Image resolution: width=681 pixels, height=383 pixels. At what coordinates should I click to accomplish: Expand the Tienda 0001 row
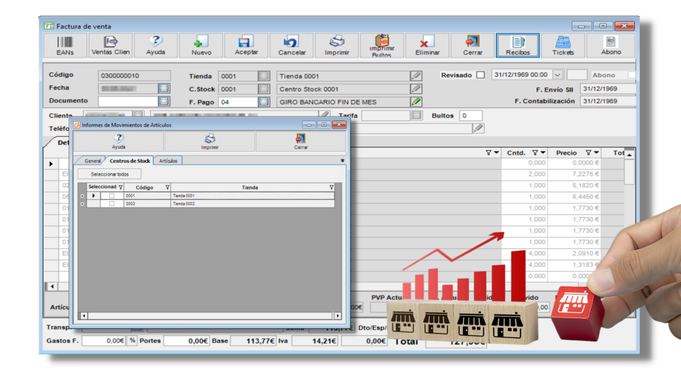[x=81, y=195]
